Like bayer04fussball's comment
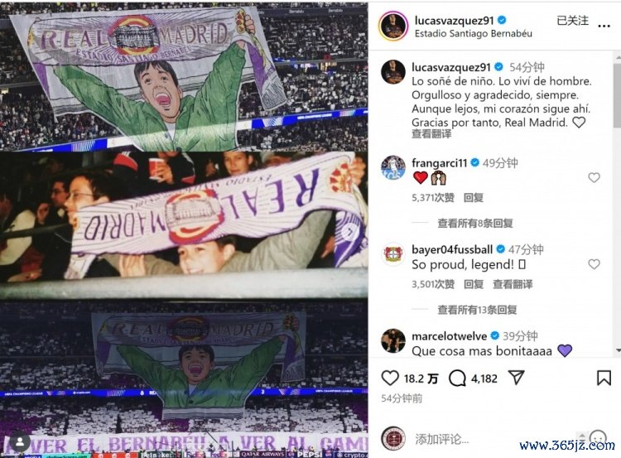The height and width of the screenshot is (458, 621). (x=594, y=264)
